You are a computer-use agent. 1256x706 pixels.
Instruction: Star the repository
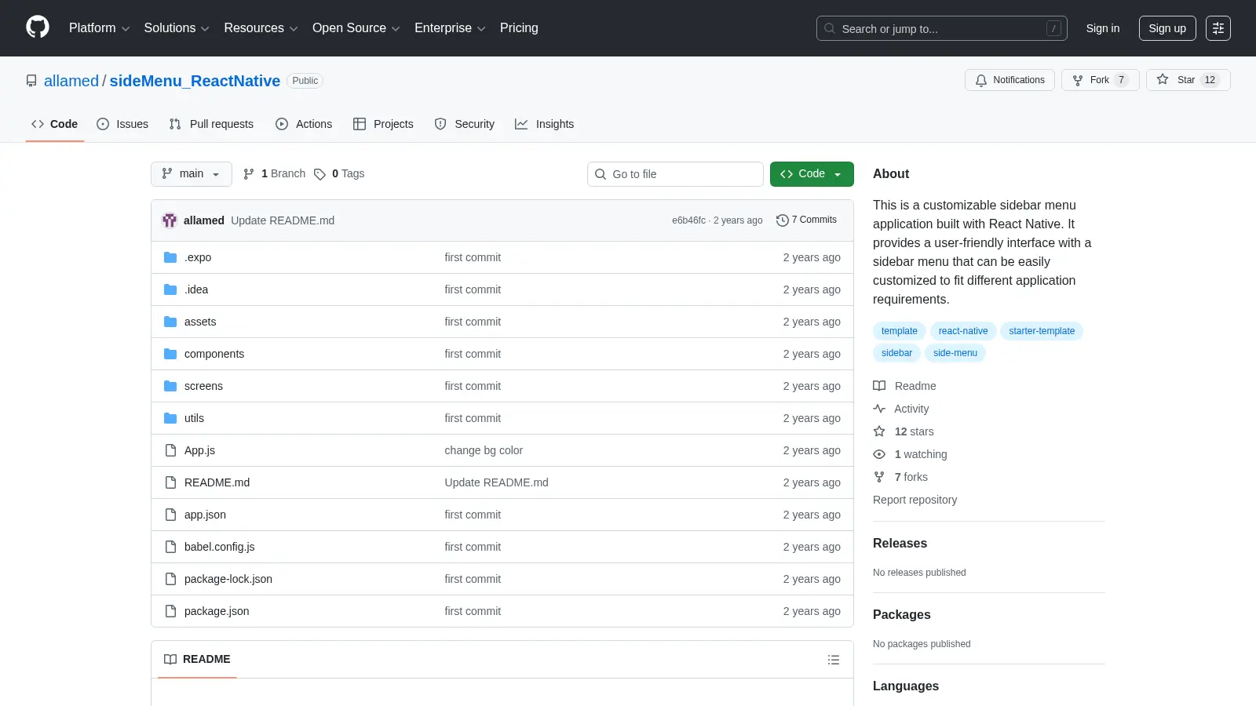pyautogui.click(x=1188, y=80)
